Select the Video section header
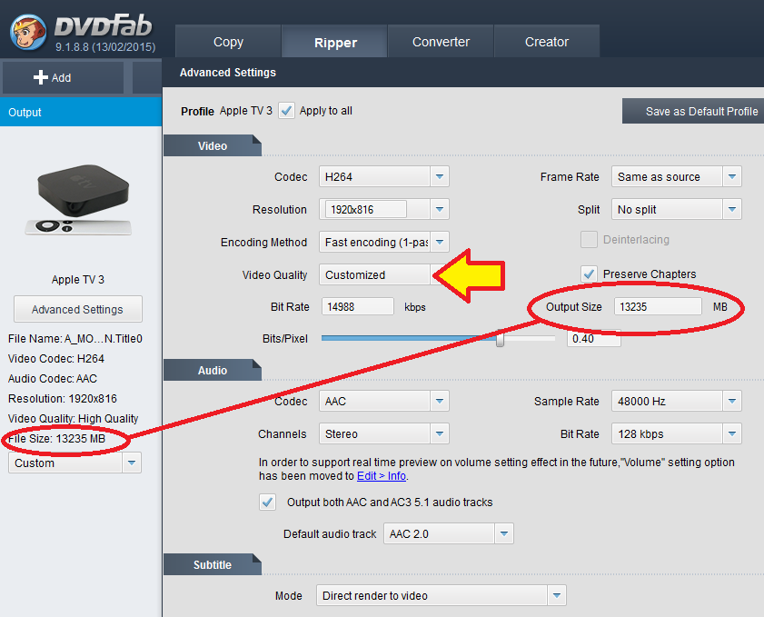This screenshot has height=617, width=764. [213, 145]
